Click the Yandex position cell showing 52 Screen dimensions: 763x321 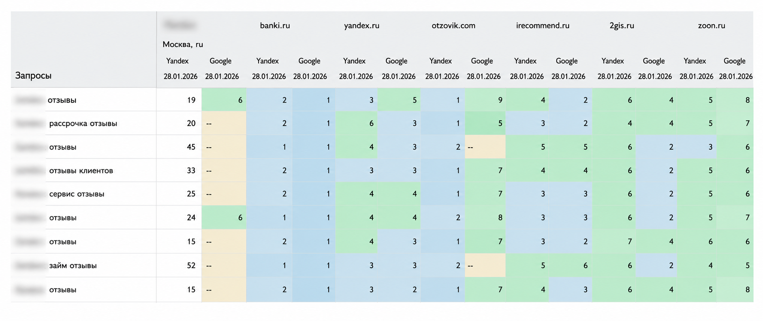(179, 265)
